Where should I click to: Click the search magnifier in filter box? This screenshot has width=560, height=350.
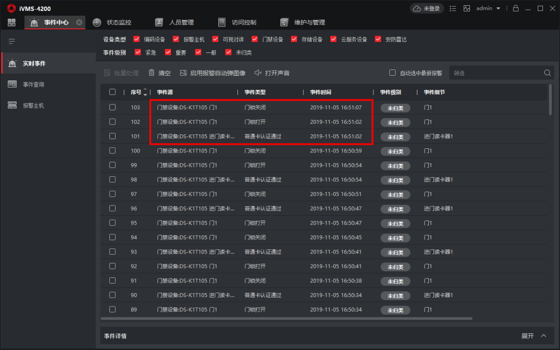coord(547,73)
